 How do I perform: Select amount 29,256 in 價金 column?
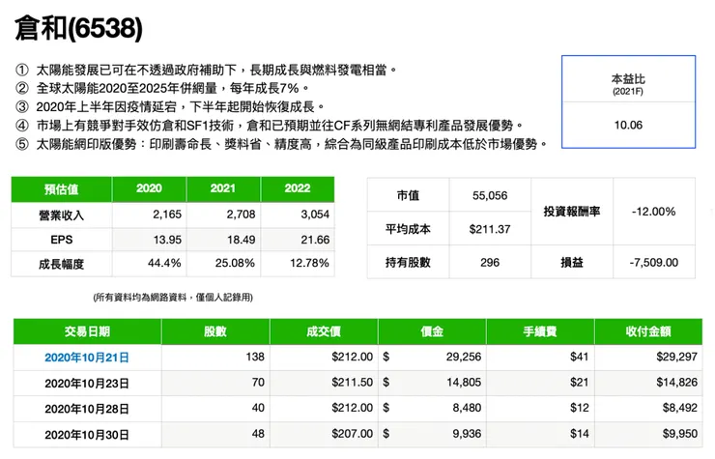coord(463,357)
